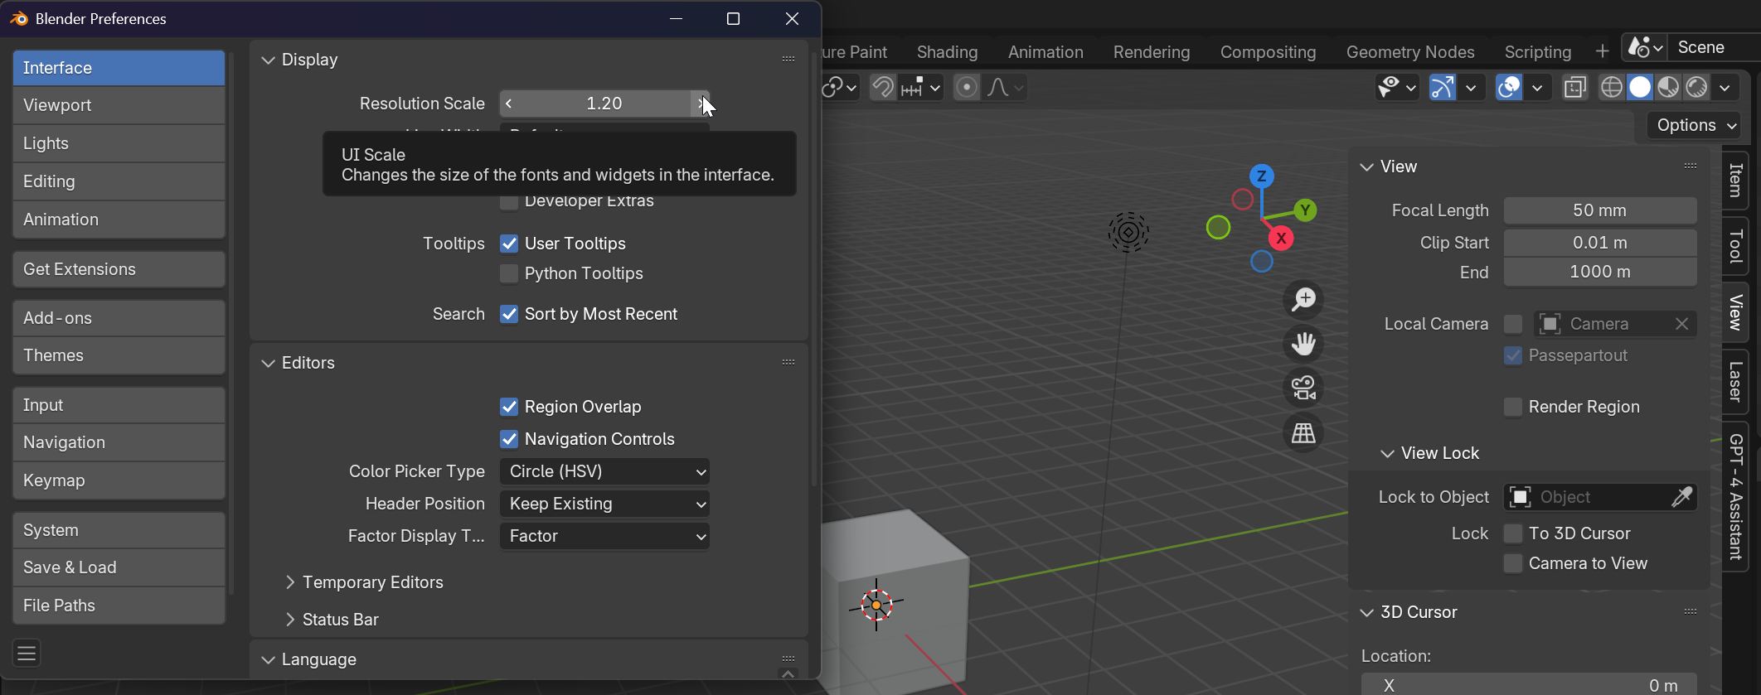The image size is (1761, 695).
Task: Open the Shading workspace tab
Action: click(x=947, y=51)
